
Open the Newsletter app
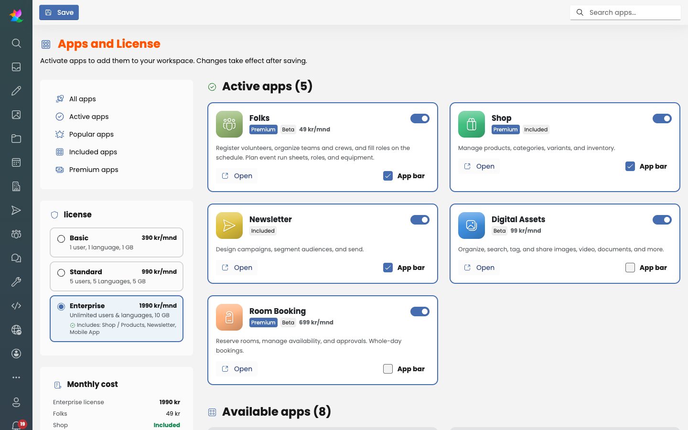(x=237, y=268)
